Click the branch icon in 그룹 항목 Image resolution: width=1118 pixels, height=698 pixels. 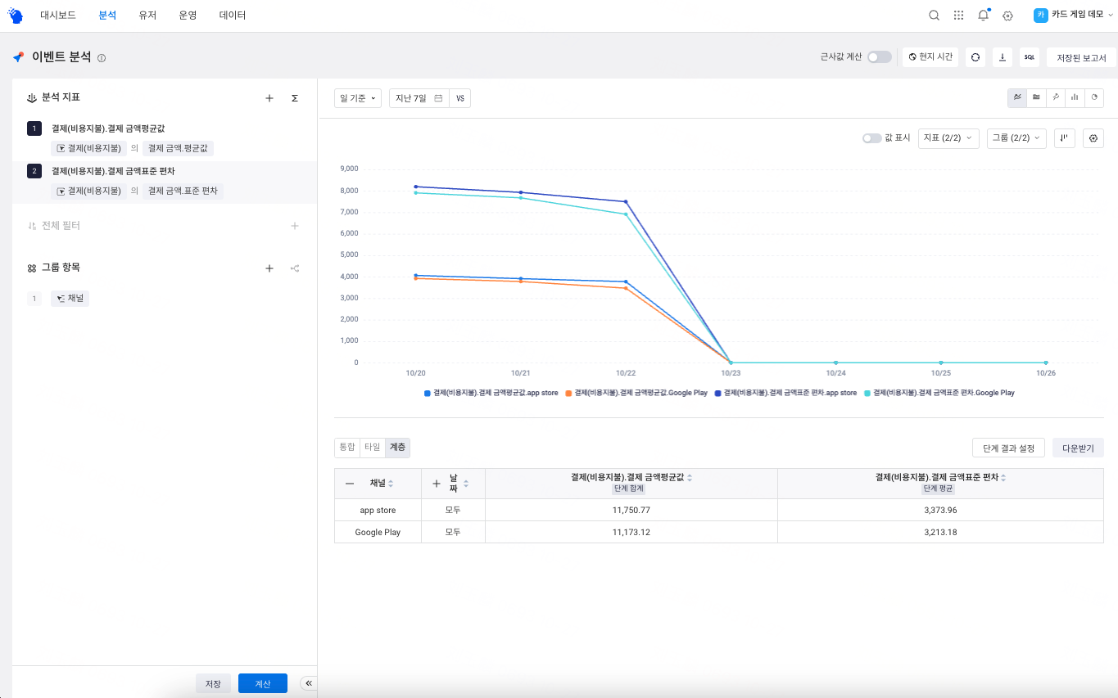(295, 268)
